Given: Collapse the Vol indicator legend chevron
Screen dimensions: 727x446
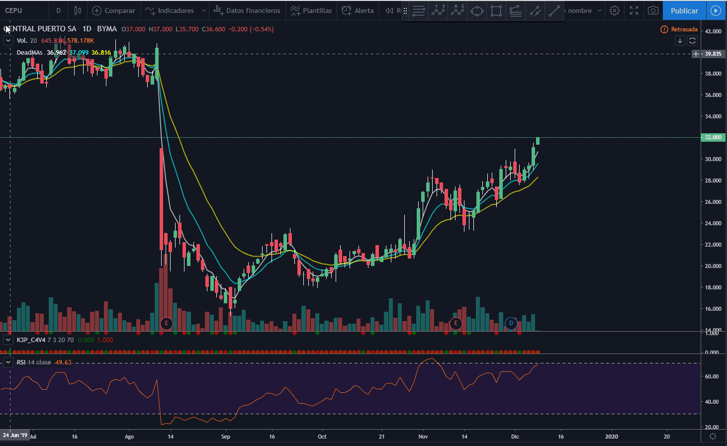Looking at the screenshot, I should [8, 41].
